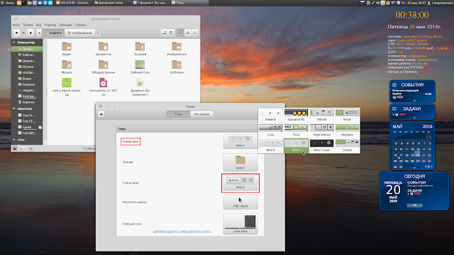Click the vladimir path bar button
This screenshot has width=454, height=255.
(54, 33)
